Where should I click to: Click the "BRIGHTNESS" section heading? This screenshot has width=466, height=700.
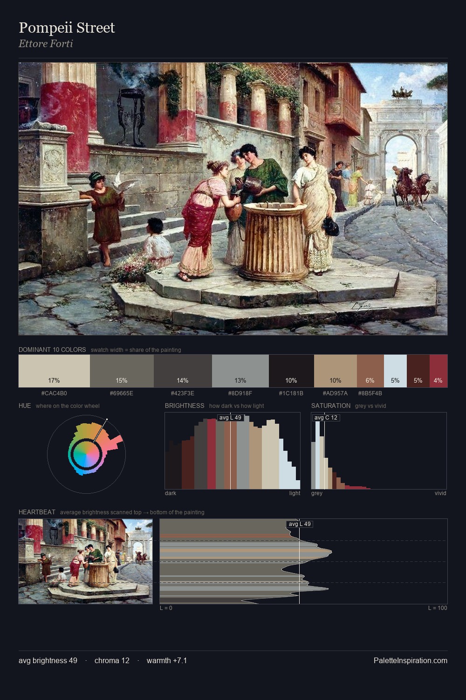pos(185,406)
